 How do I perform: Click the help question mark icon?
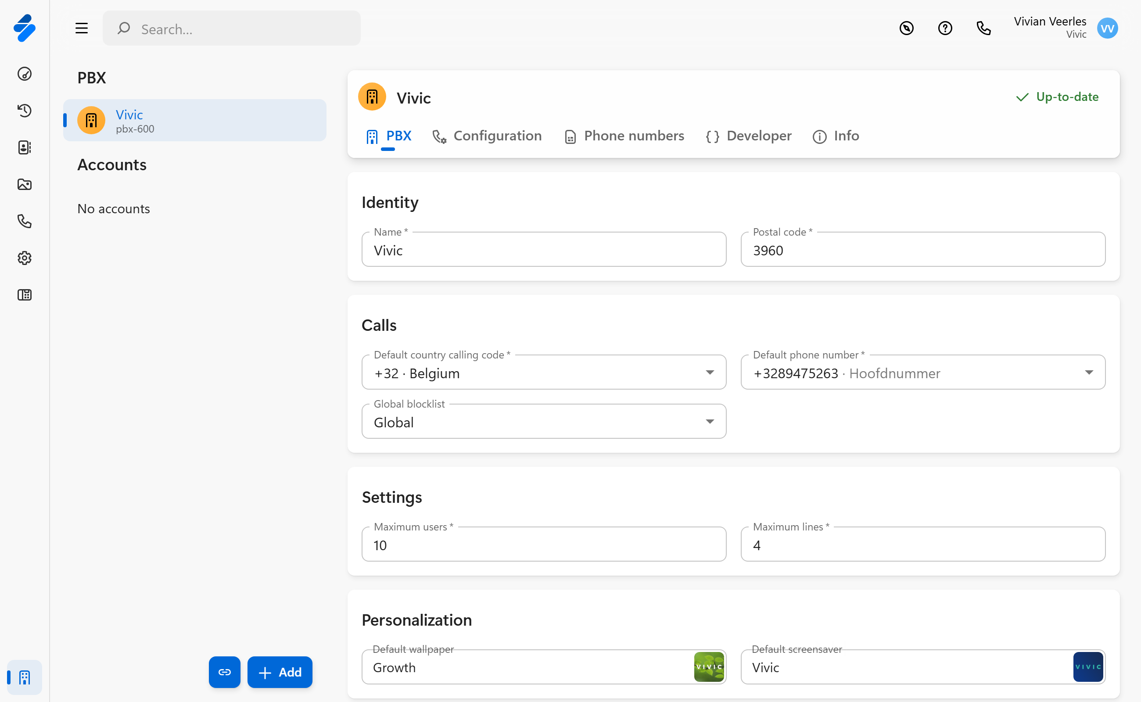944,29
